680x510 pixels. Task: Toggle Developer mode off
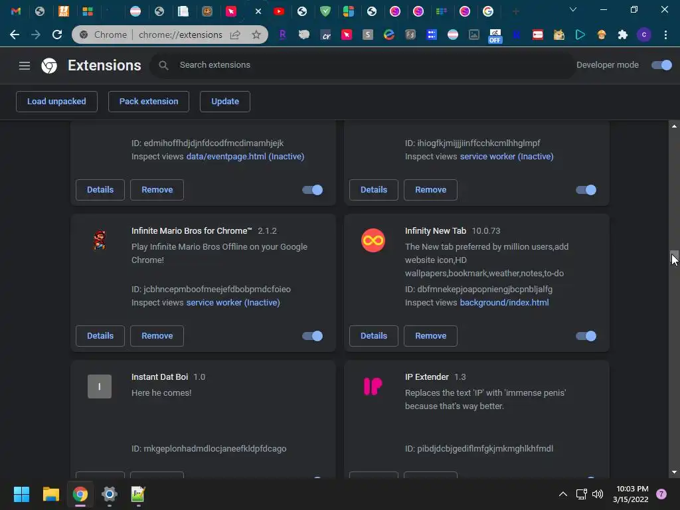[x=661, y=65]
